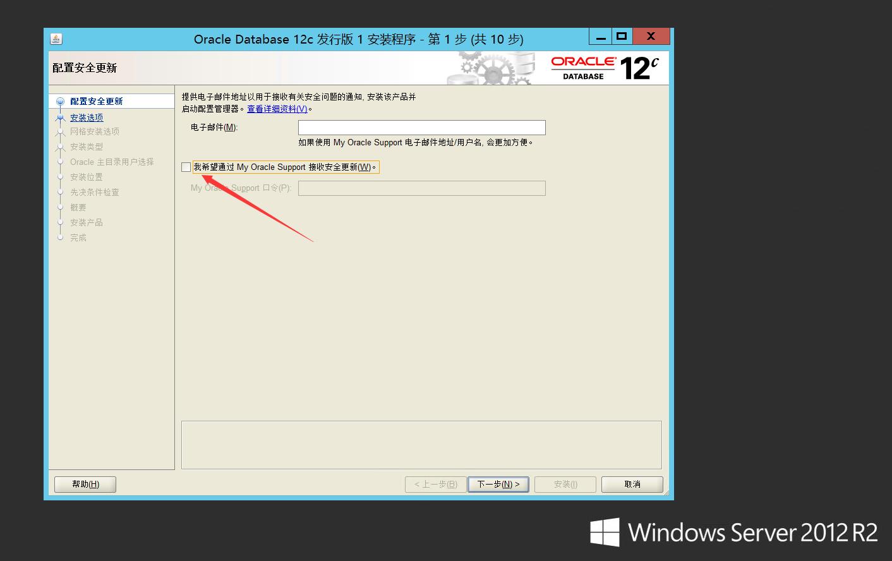892x561 pixels.
Task: Check the My Oracle Support security updates checkbox
Action: 186,167
